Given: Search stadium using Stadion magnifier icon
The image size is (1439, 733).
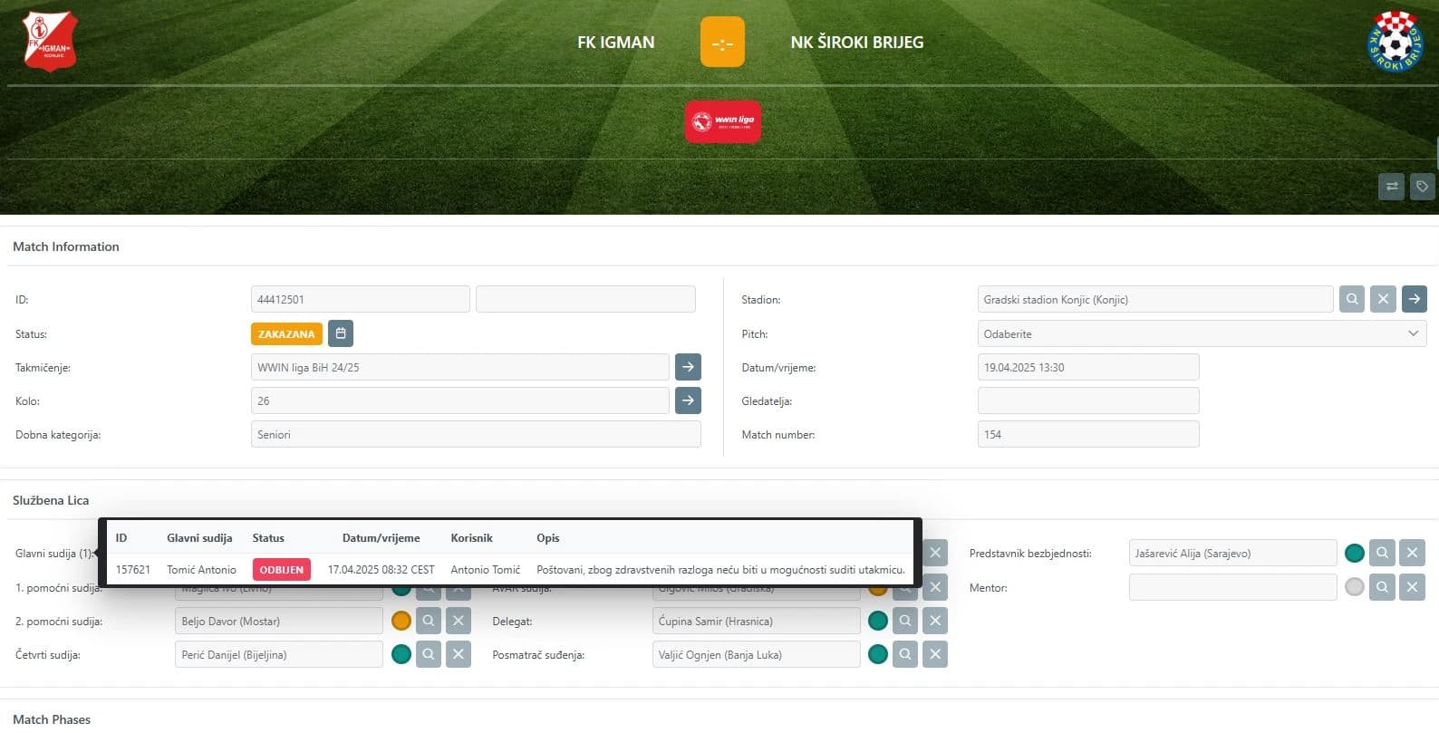Looking at the screenshot, I should 1352,299.
